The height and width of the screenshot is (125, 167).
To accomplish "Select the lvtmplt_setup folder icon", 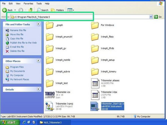I will click(95, 60).
